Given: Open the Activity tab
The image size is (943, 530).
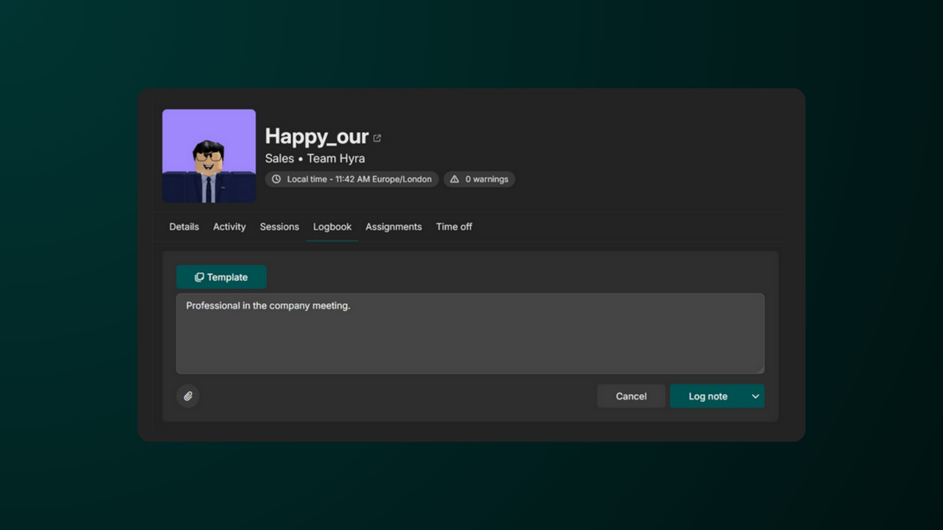Looking at the screenshot, I should click(x=229, y=227).
